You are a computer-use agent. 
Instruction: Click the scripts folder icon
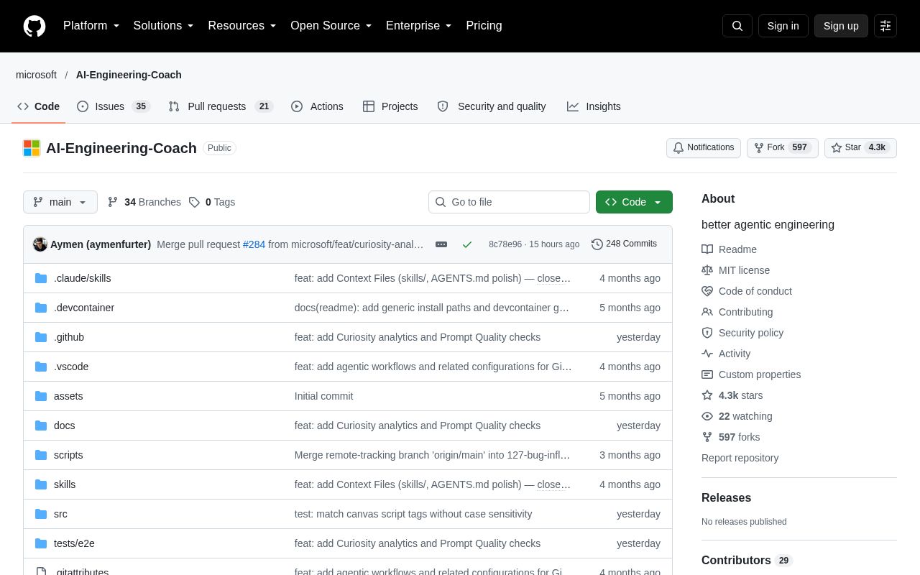41,455
